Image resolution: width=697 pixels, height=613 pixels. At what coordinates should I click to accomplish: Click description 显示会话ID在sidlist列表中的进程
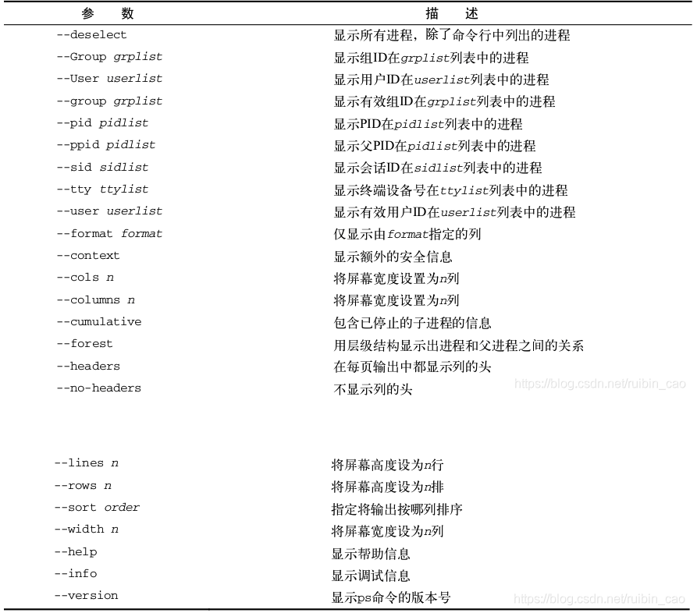(x=438, y=168)
